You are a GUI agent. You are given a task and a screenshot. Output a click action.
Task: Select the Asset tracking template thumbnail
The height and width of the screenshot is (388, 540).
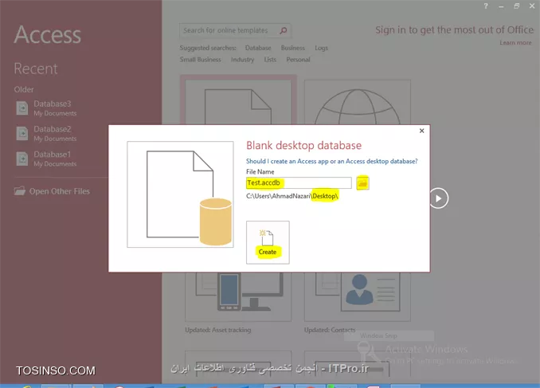238,296
